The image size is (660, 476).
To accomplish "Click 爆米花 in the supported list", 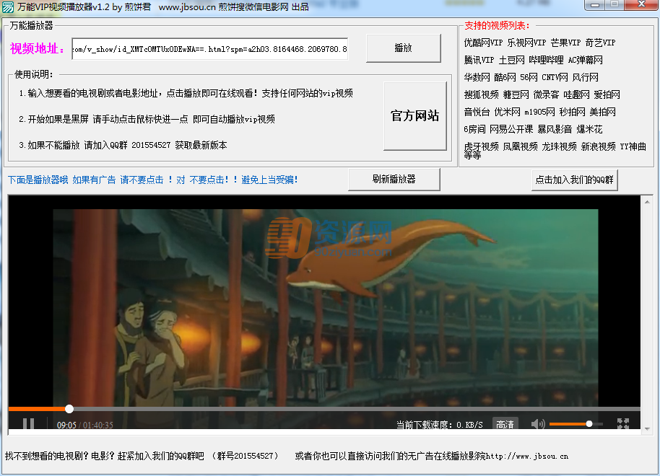I will (x=589, y=129).
